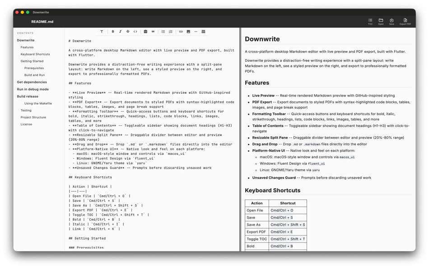The height and width of the screenshot is (268, 429).
Task: Navigate to the License section
Action: [x=26, y=124]
